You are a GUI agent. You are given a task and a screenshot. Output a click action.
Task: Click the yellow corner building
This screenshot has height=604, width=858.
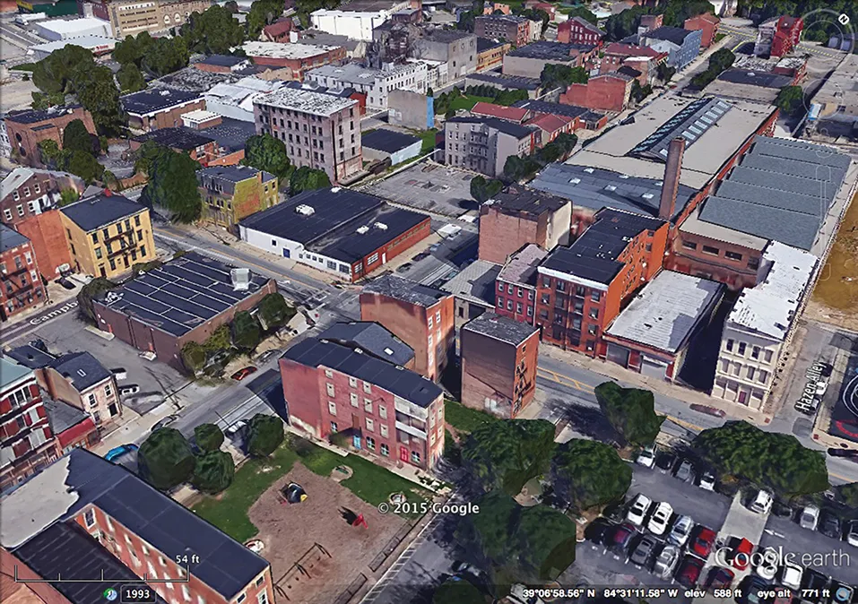click(x=108, y=235)
